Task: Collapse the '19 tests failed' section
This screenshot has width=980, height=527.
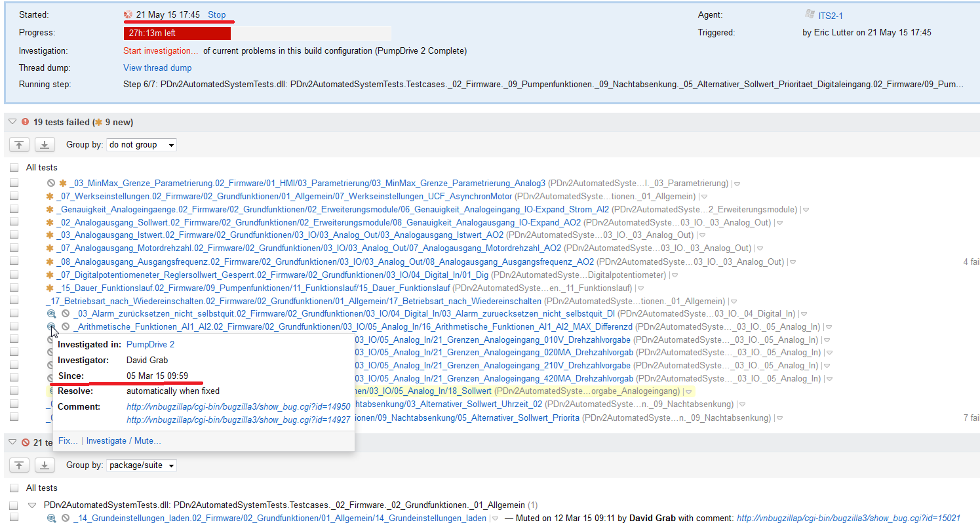Action: tap(12, 122)
